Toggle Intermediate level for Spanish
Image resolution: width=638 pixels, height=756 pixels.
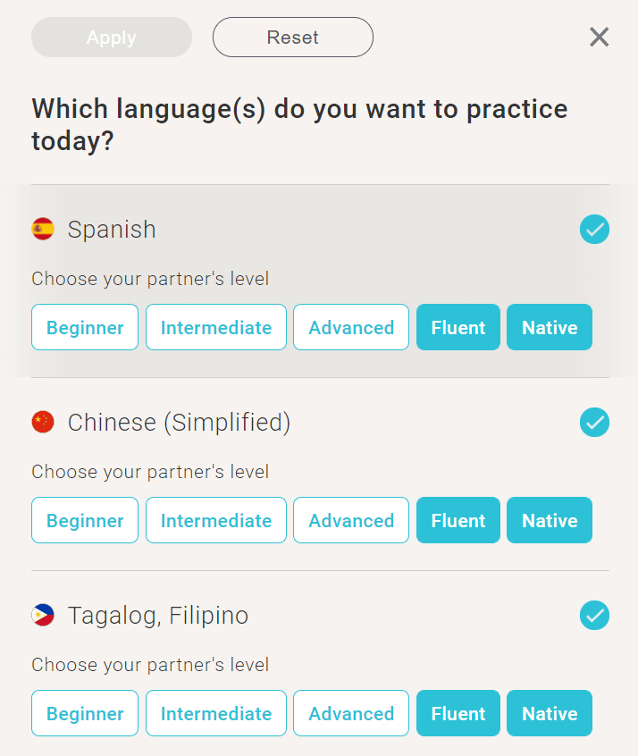point(216,327)
